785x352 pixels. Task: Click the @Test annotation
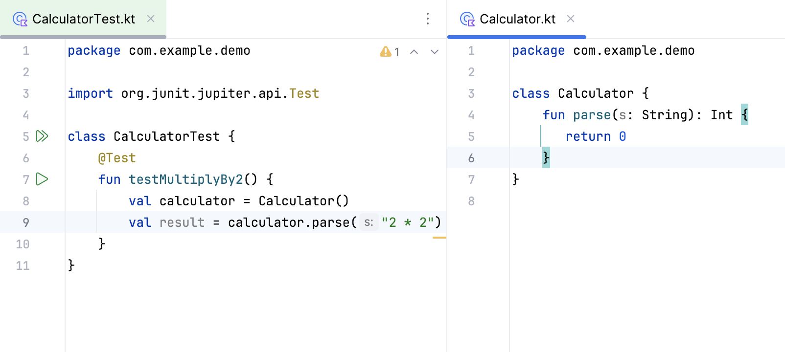[x=117, y=158]
